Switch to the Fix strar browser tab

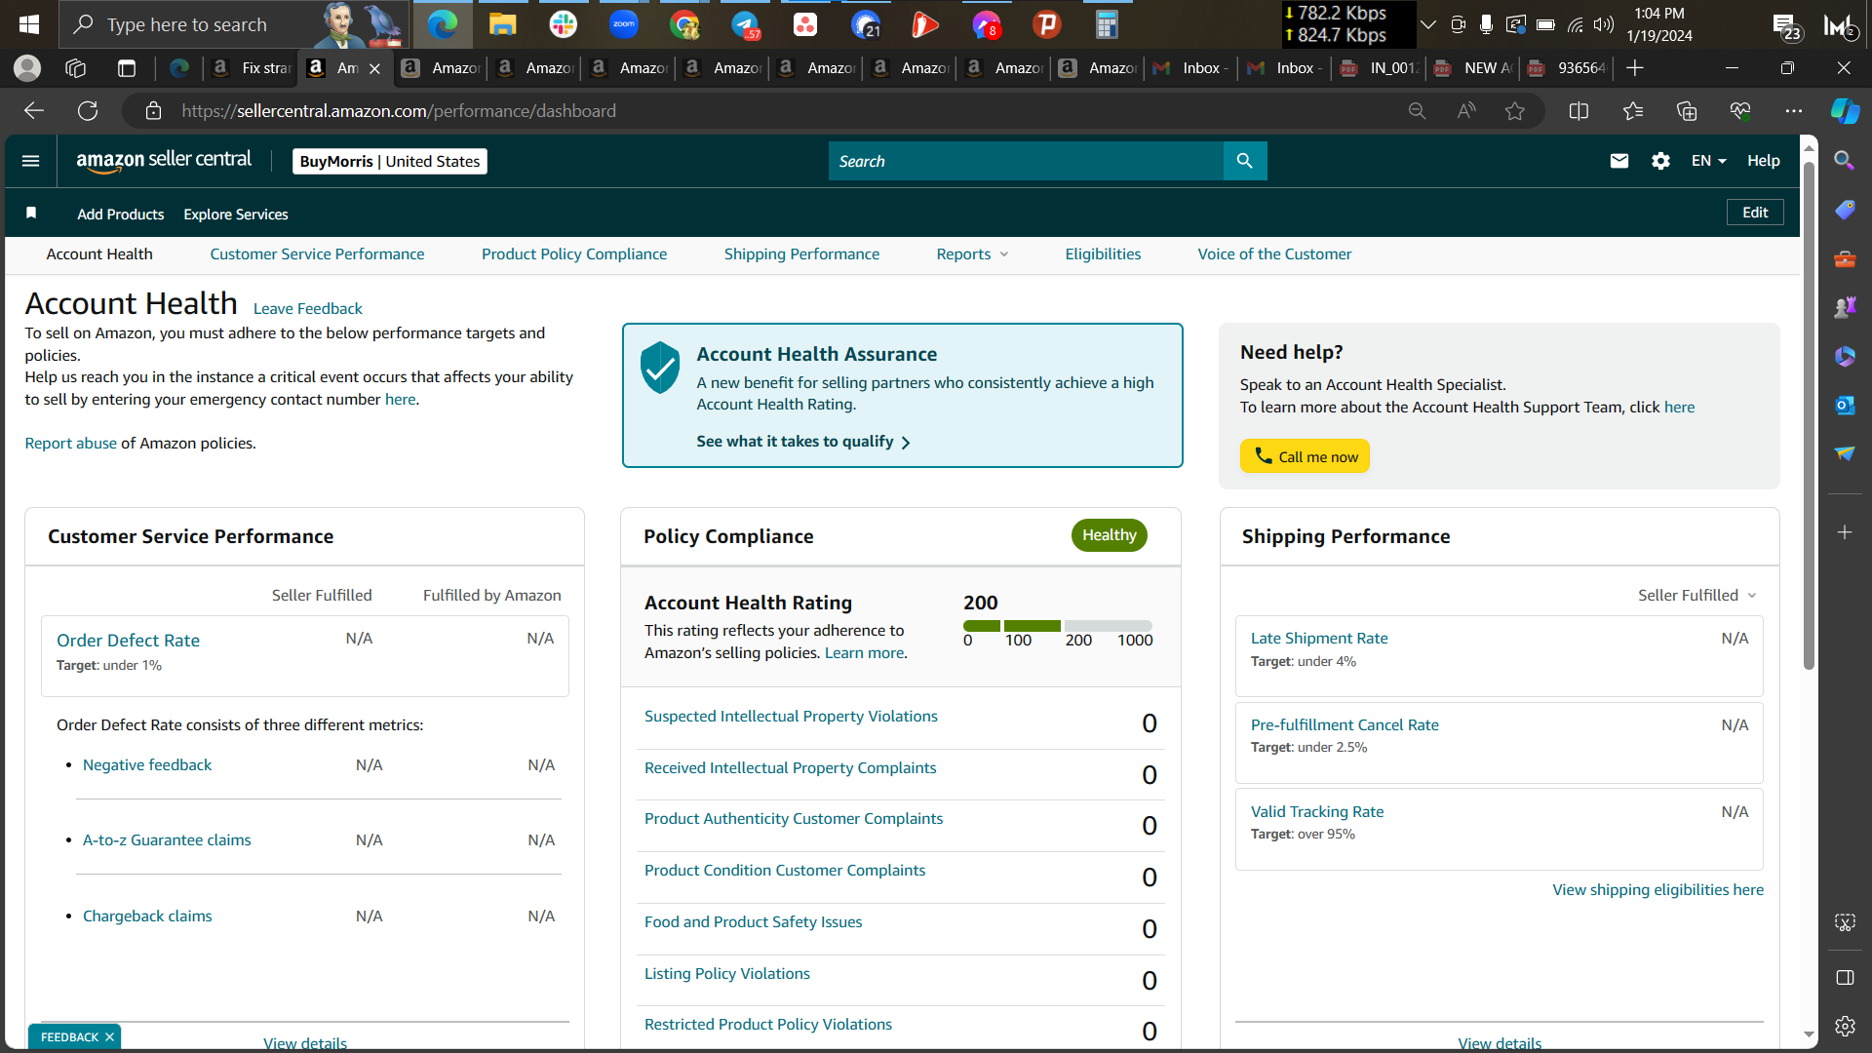click(252, 68)
